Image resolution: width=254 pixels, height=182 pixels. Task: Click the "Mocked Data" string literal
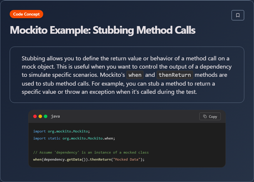(x=127, y=159)
